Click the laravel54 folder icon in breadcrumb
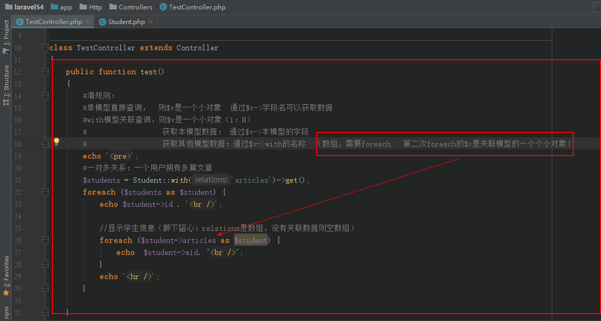The width and height of the screenshot is (601, 321). [9, 7]
